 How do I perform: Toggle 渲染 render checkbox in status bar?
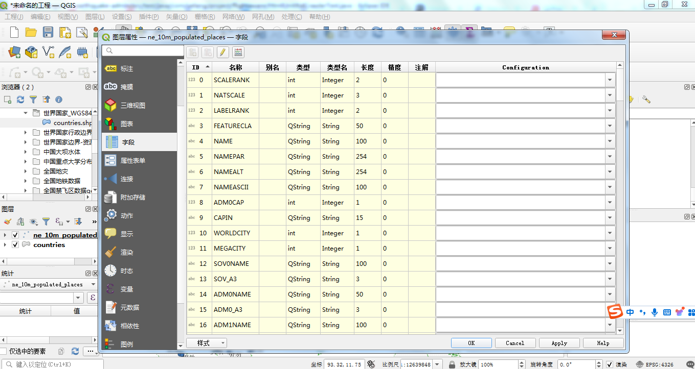tap(610, 364)
